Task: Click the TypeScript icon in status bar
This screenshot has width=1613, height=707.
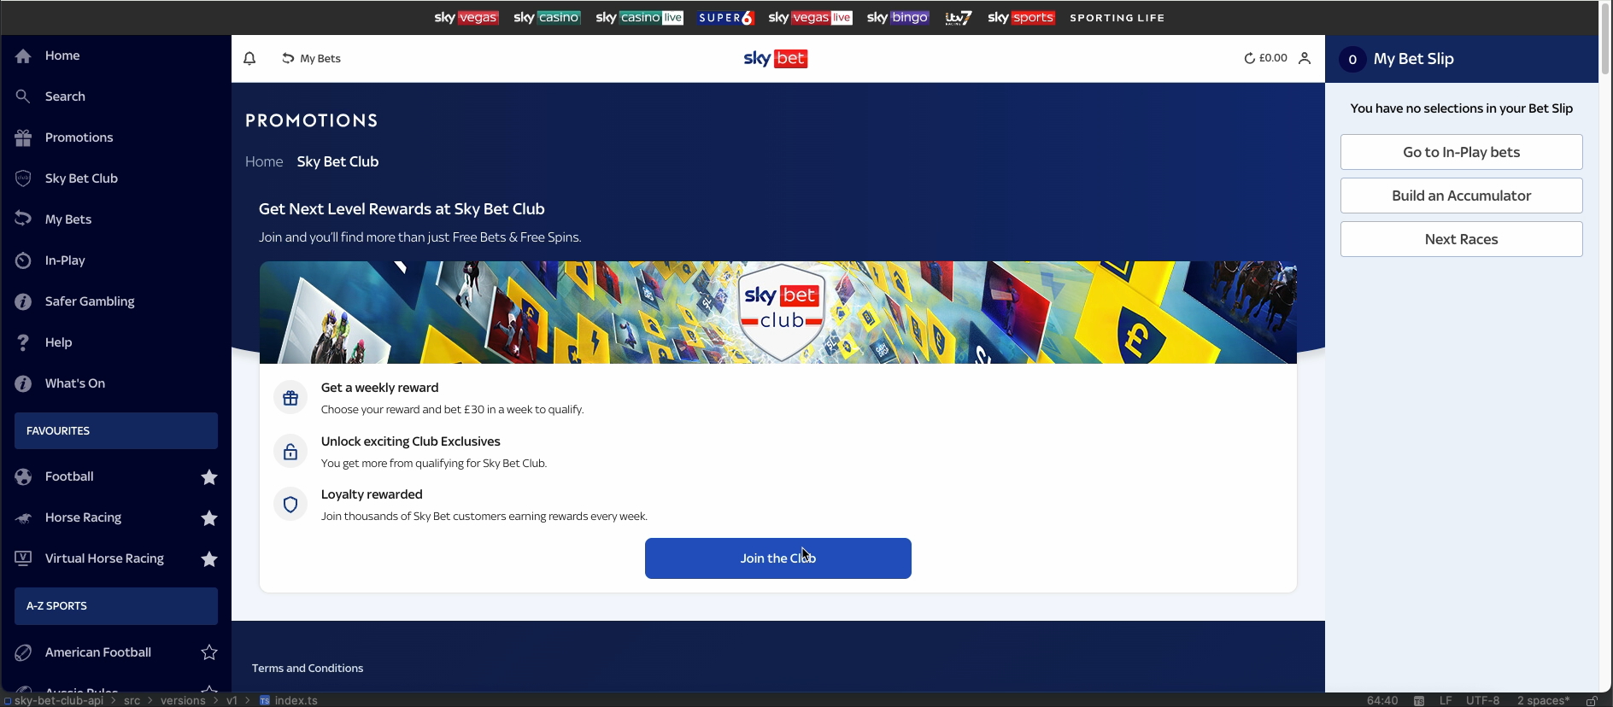Action: click(1419, 700)
